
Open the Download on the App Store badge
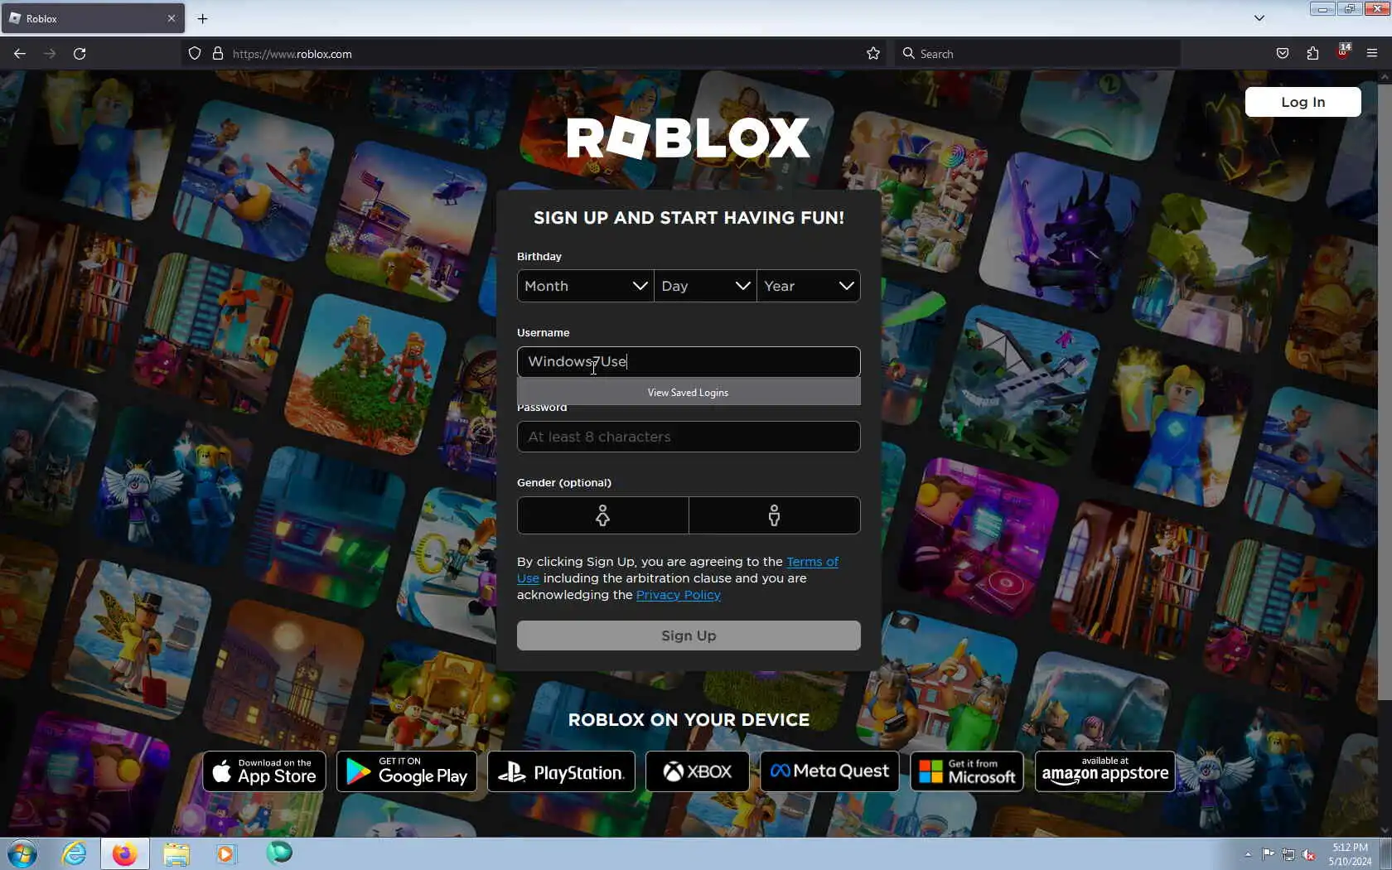264,771
